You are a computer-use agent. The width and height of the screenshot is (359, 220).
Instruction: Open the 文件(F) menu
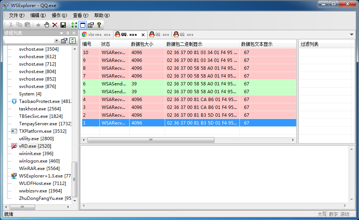[x=16, y=15]
